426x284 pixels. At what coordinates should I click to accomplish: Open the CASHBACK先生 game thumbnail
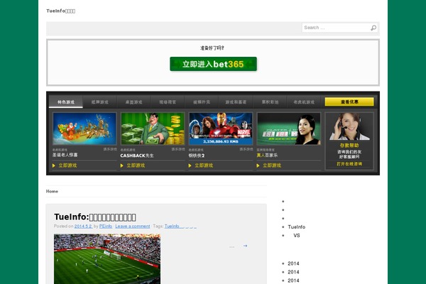153,129
